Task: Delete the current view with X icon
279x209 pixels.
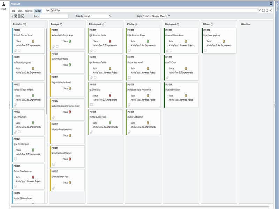Action: (271, 10)
